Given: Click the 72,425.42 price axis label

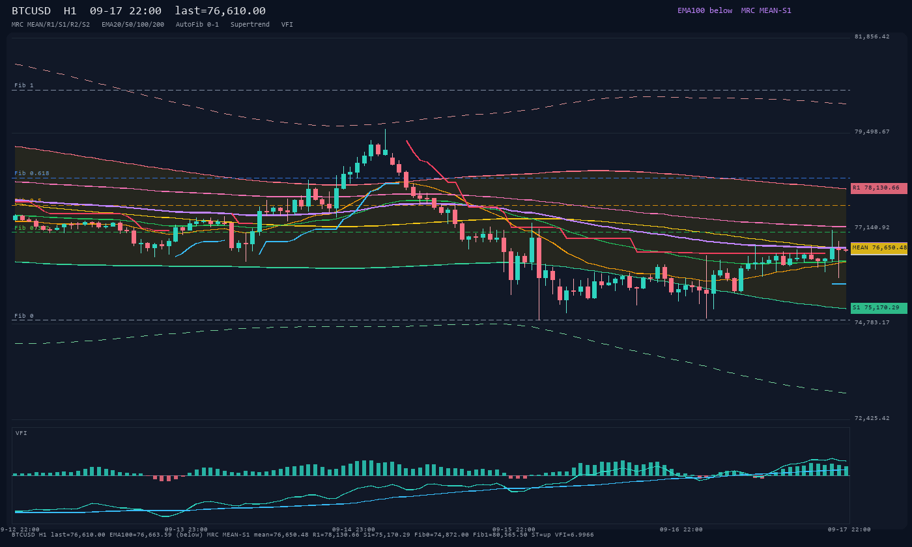Looking at the screenshot, I should (872, 419).
